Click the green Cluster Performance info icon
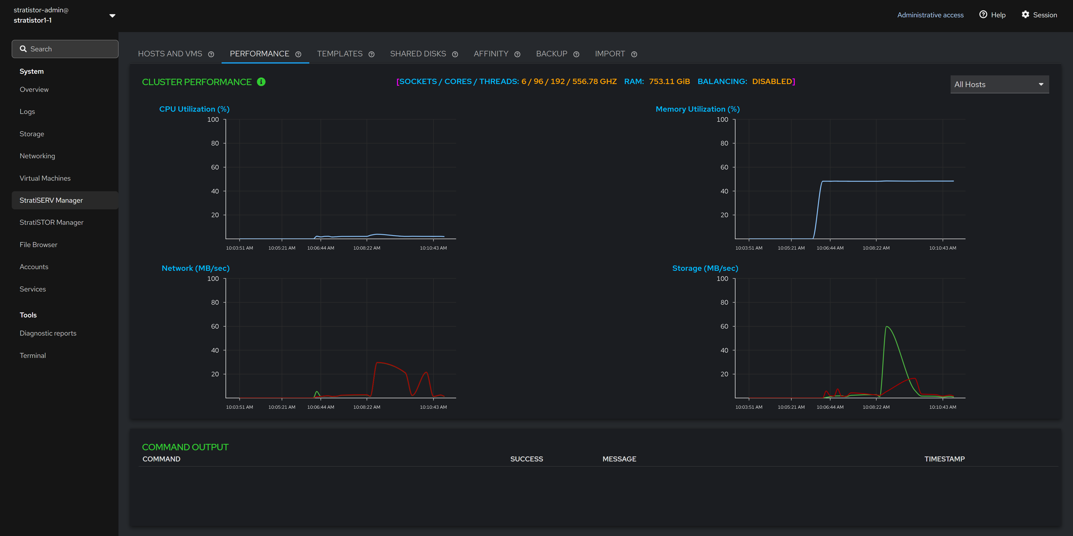This screenshot has width=1073, height=536. point(261,82)
